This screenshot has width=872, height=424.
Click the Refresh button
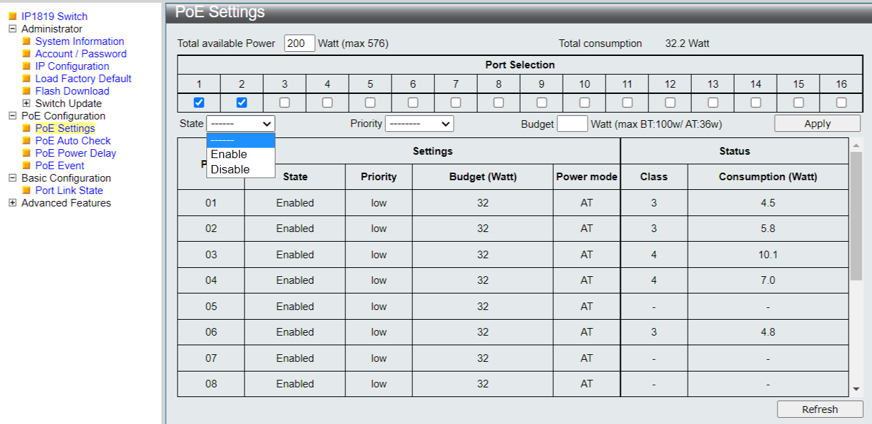tap(820, 409)
